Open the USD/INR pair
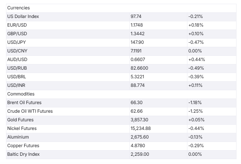Image resolution: width=241 pixels, height=164 pixels. point(17,85)
